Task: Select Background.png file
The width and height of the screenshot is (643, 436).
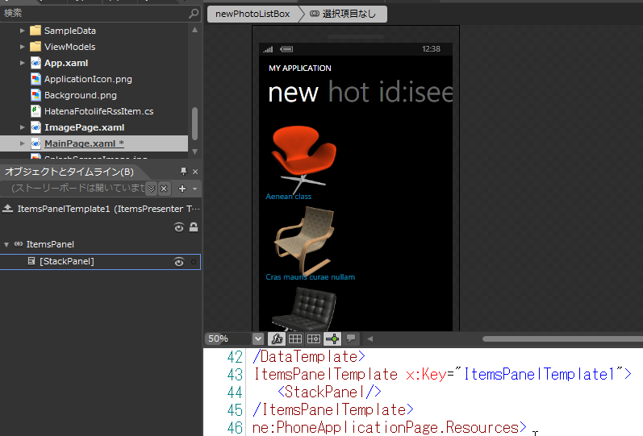Action: [x=81, y=95]
